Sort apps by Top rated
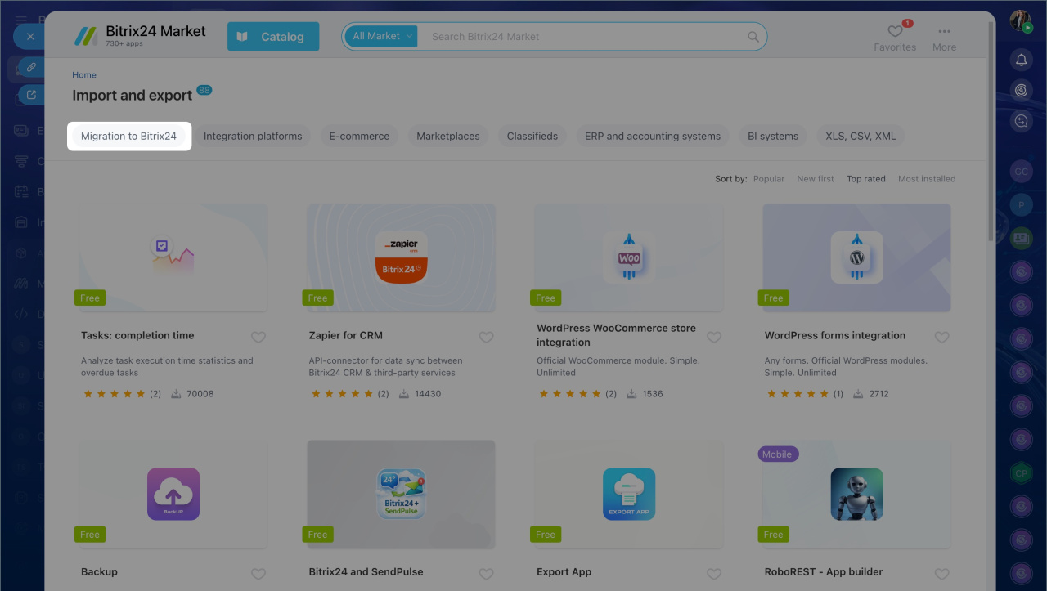1047x591 pixels. (x=866, y=179)
